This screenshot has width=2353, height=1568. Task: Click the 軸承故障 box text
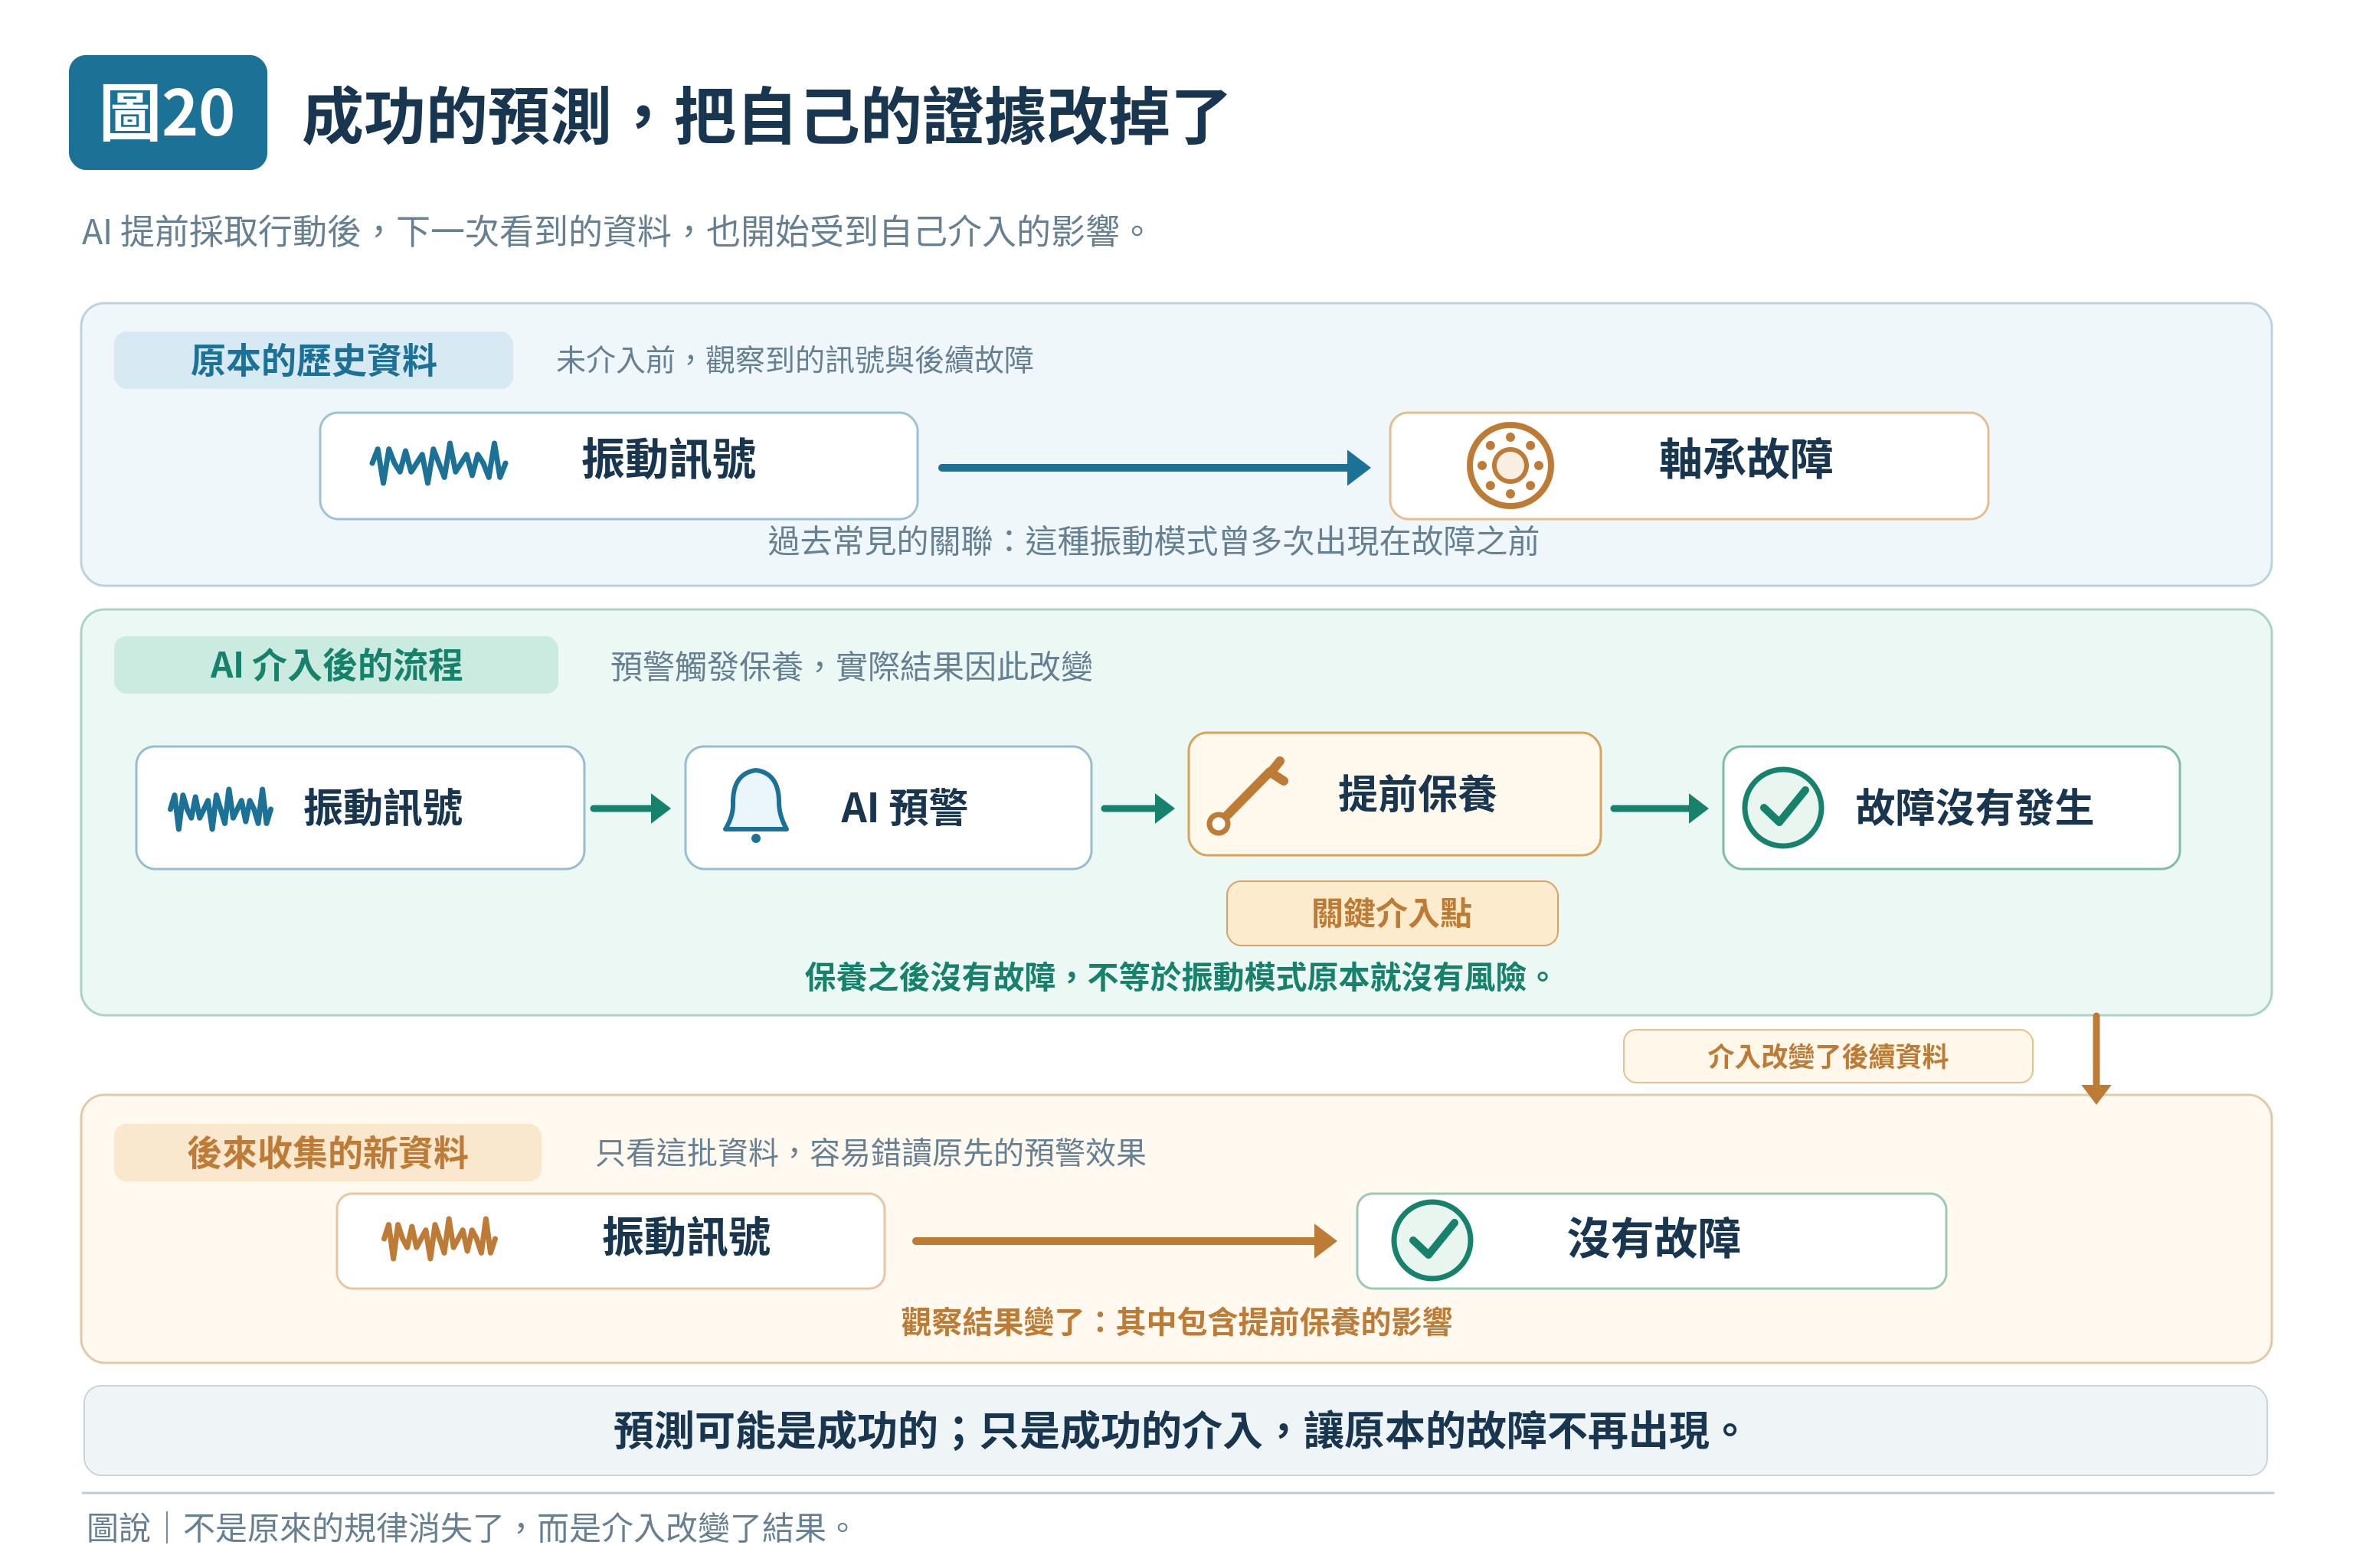pyautogui.click(x=1746, y=459)
